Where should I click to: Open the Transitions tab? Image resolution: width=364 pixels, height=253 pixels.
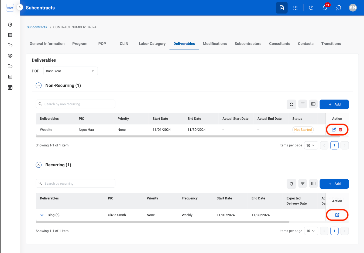pos(331,44)
